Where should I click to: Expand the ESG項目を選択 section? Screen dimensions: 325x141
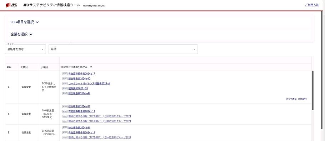click(24, 22)
